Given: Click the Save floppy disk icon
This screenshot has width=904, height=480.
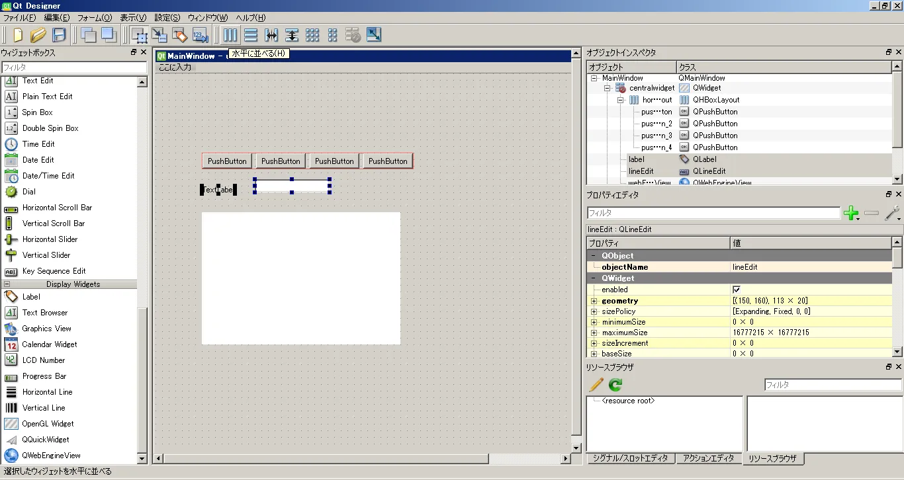Looking at the screenshot, I should pyautogui.click(x=59, y=35).
